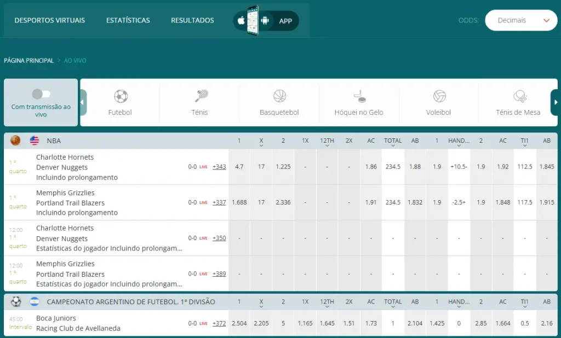Screen dimensions: 561x338
Task: Open +350 player statistics markets
Action: 219,238
